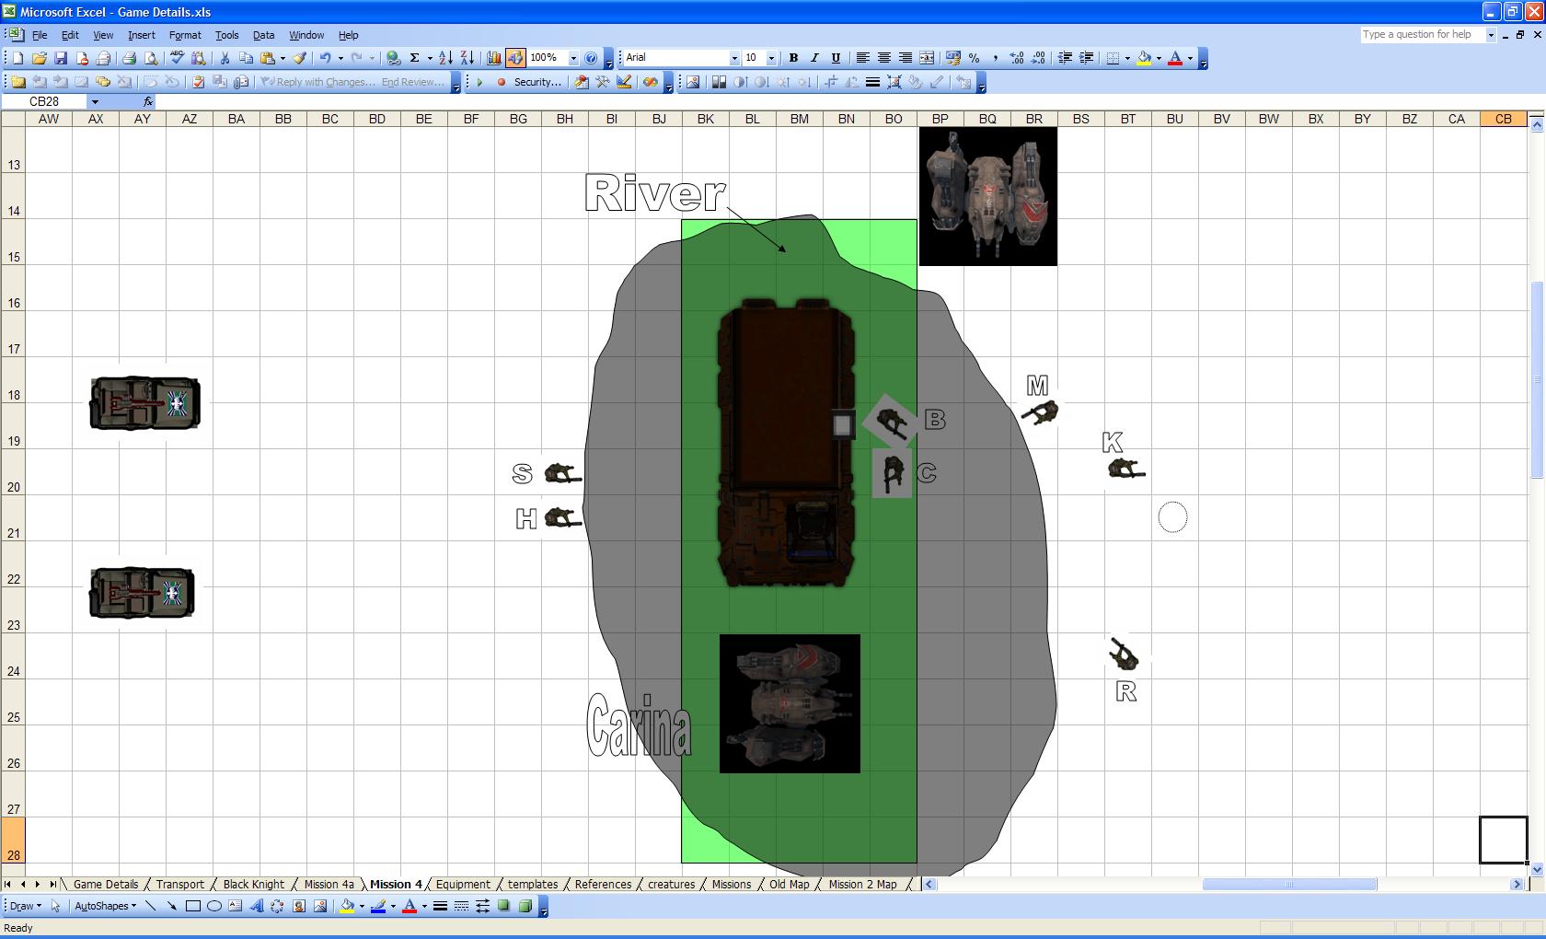Insert WordArt from the Drawing toolbar
The width and height of the screenshot is (1546, 939).
(x=257, y=906)
